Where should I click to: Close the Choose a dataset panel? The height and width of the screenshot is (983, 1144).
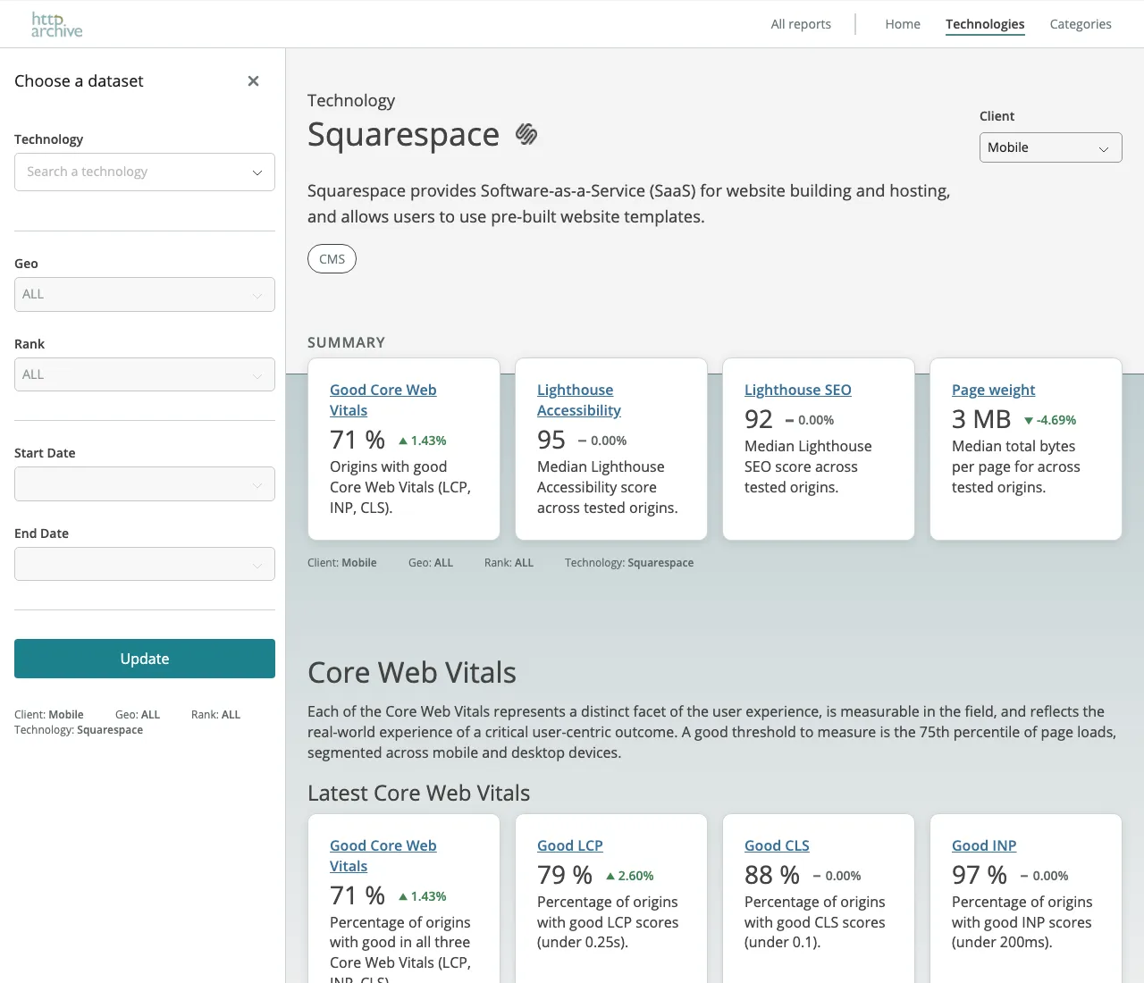click(x=253, y=81)
